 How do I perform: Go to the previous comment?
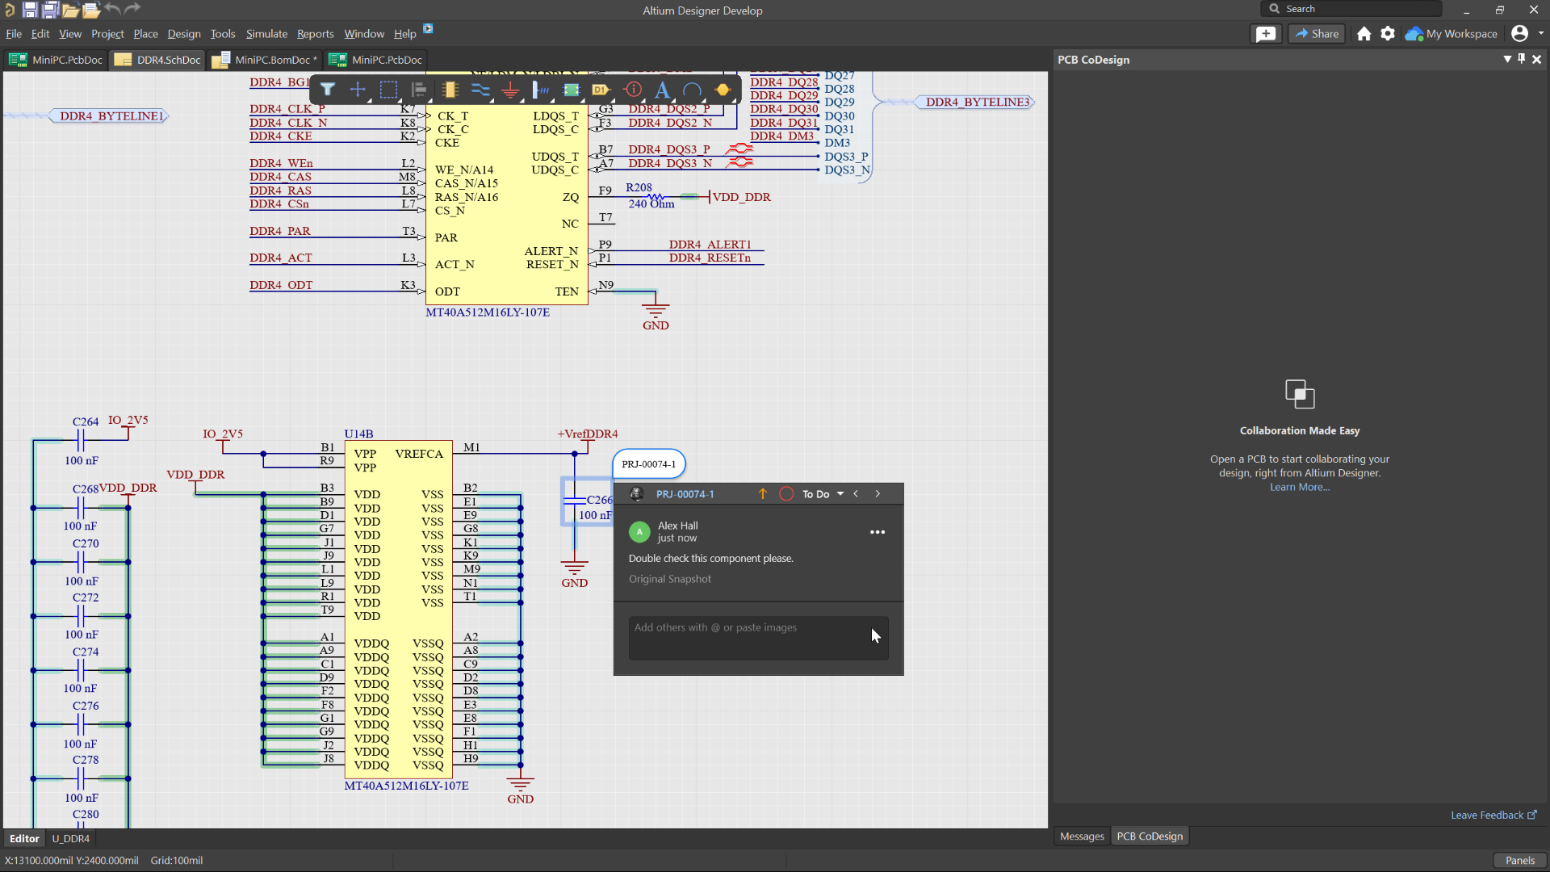click(x=856, y=494)
